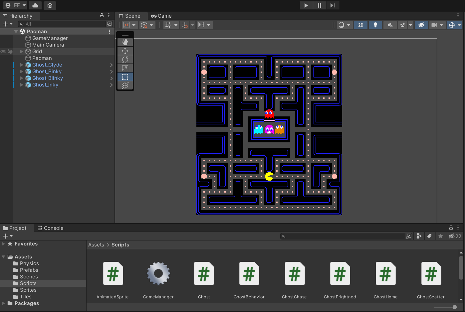Collapse the Assets folder tree
The image size is (465, 312).
[3, 257]
